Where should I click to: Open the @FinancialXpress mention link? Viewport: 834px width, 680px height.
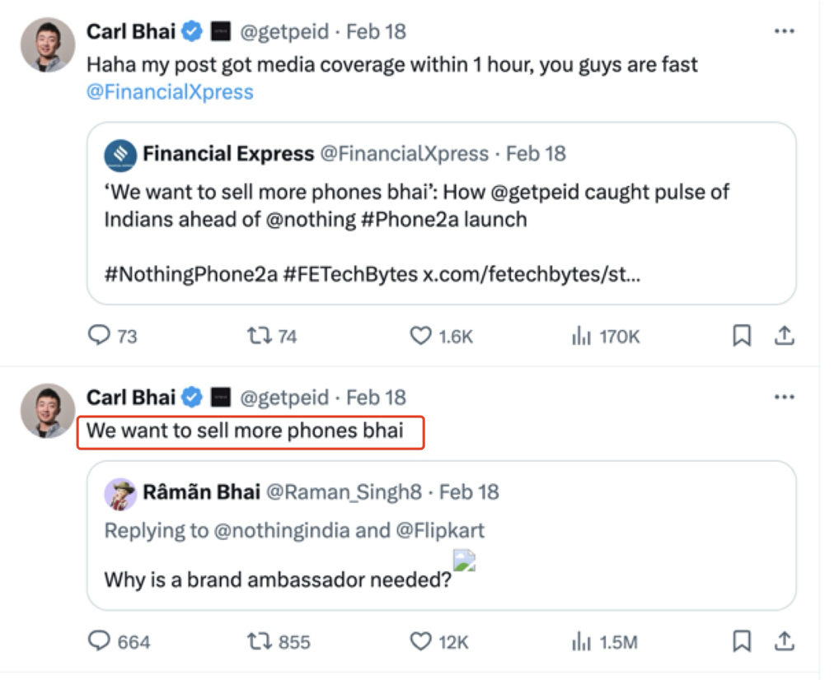point(170,91)
